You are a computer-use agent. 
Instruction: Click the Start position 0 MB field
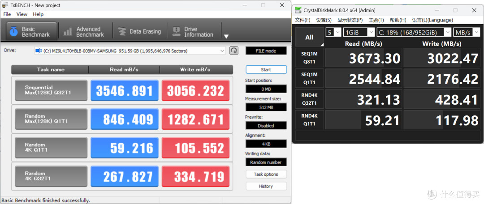266,89
